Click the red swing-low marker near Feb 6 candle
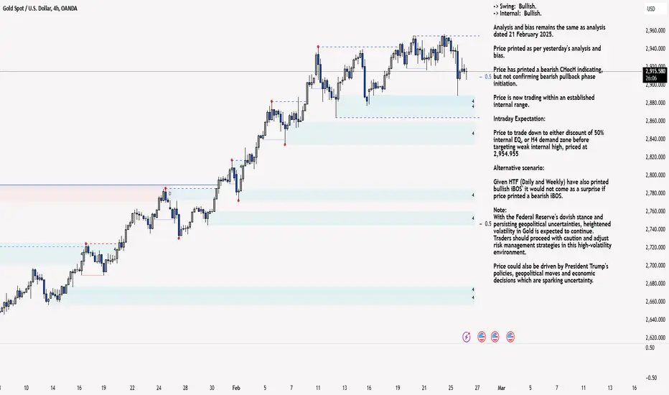 click(x=285, y=145)
